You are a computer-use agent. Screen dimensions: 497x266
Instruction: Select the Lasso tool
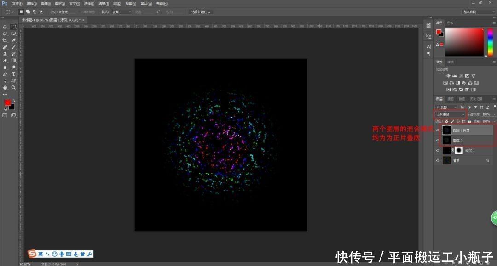[x=5, y=34]
